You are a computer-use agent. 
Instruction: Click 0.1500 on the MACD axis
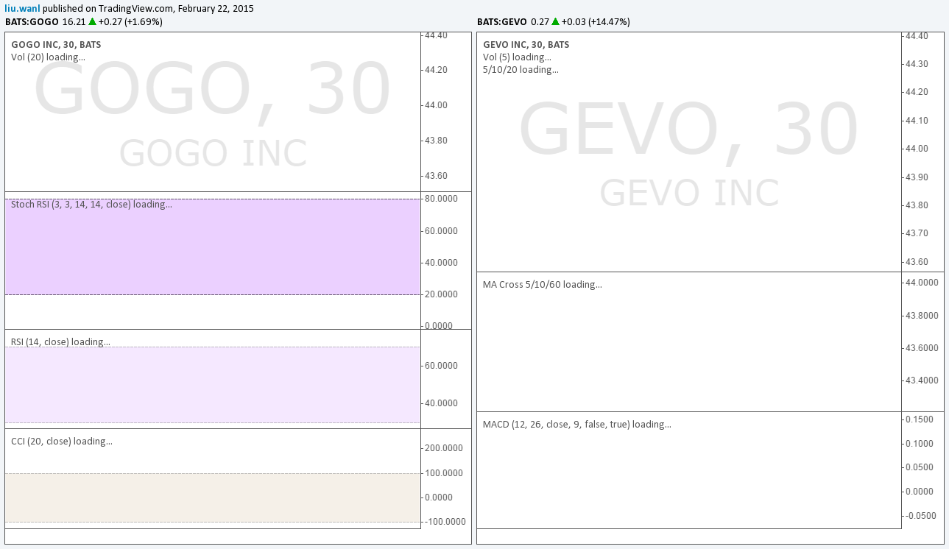pyautogui.click(x=920, y=419)
